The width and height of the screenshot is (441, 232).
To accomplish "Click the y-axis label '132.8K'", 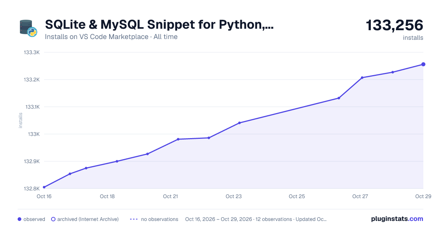I will click(32, 189).
